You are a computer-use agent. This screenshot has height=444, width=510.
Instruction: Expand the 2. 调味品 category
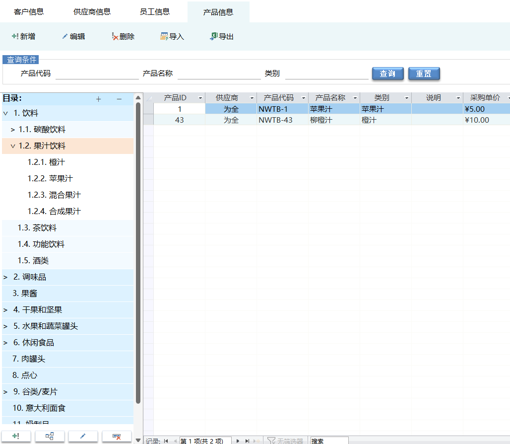pos(5,277)
